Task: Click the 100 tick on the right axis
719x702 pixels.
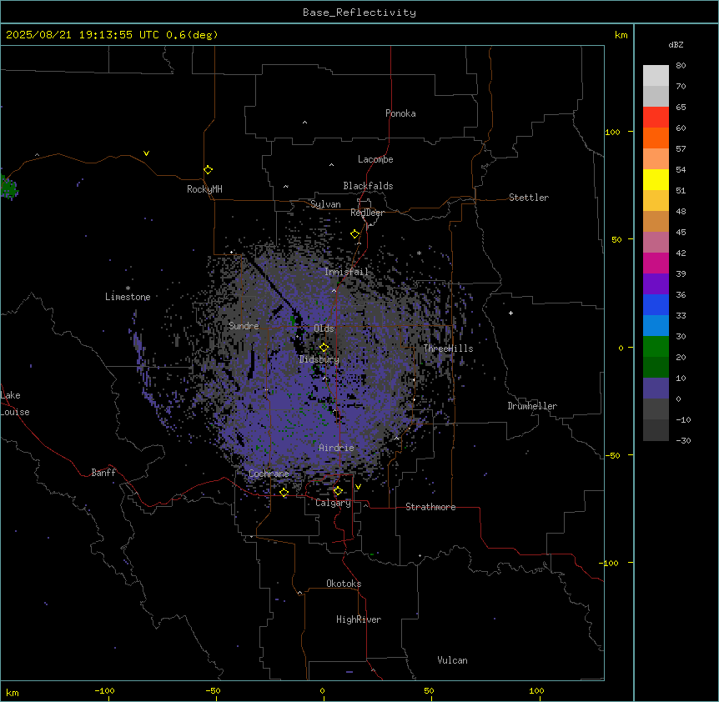Action: tap(612, 132)
